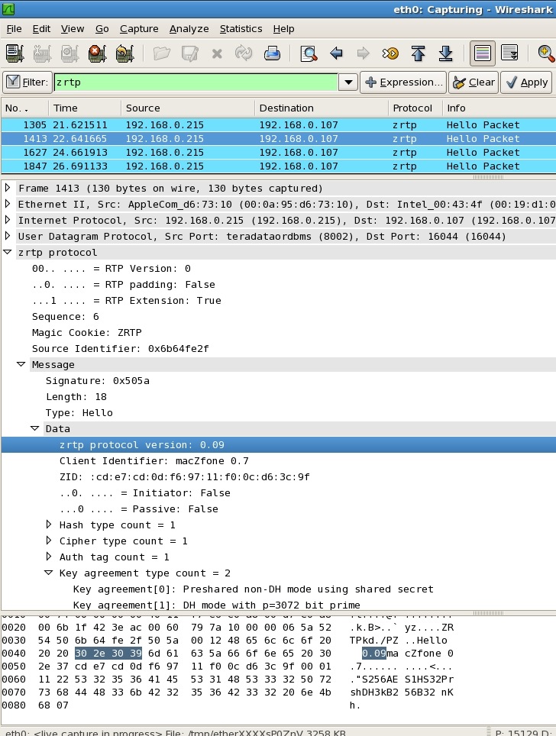Click the zrtp filter input field
Viewport: 556px width, 736px height.
(x=195, y=82)
